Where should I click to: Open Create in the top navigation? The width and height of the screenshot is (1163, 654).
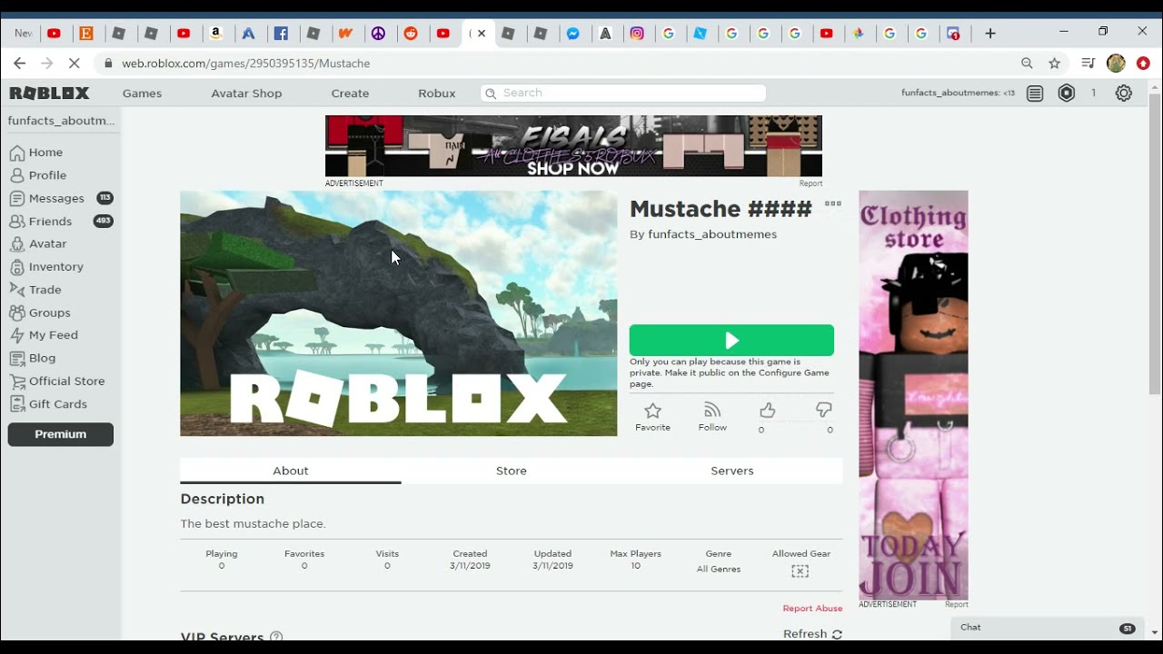(x=350, y=94)
